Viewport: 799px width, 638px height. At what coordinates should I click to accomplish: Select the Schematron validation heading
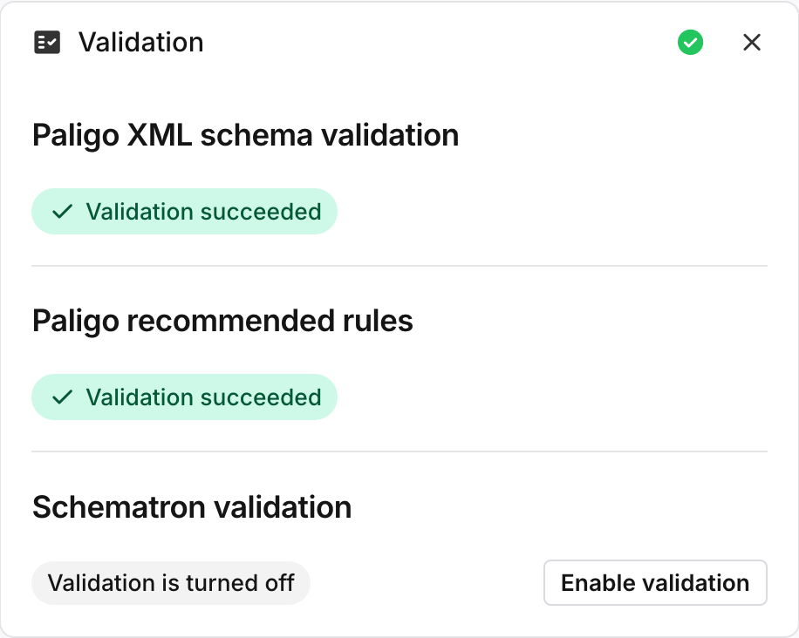(191, 506)
